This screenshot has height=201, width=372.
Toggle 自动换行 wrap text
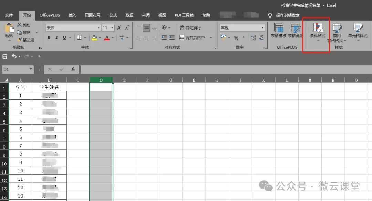click(x=190, y=28)
